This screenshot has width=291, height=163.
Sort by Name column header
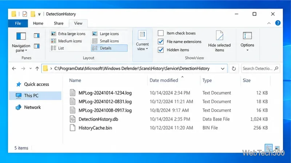pos(75,80)
